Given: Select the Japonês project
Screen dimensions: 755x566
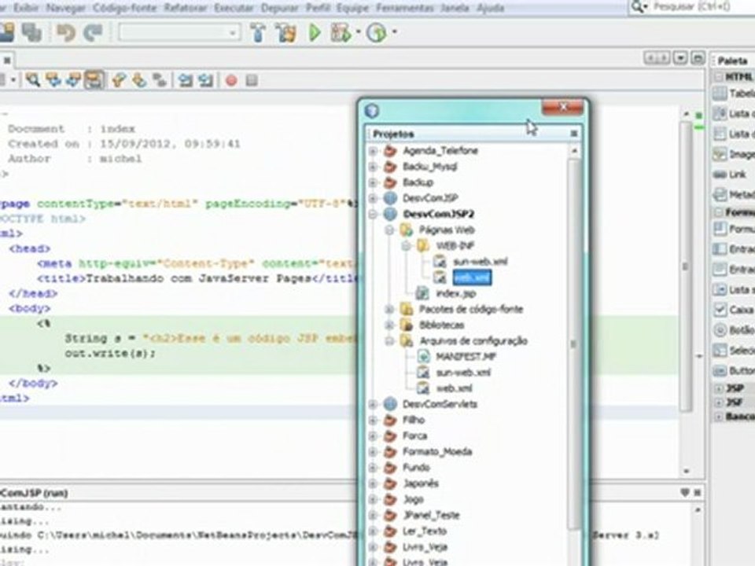Looking at the screenshot, I should pyautogui.click(x=420, y=483).
